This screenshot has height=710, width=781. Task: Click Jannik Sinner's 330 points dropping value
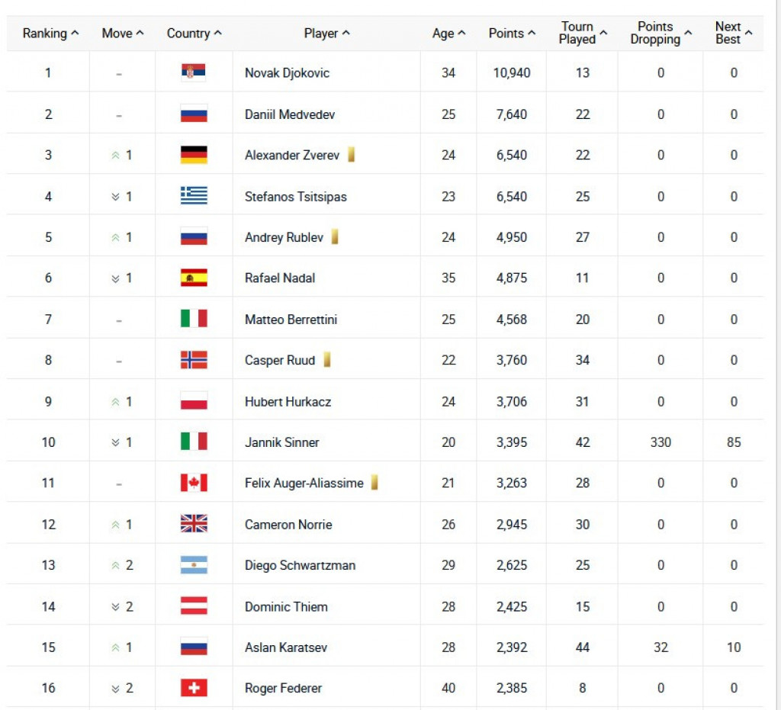click(x=660, y=443)
